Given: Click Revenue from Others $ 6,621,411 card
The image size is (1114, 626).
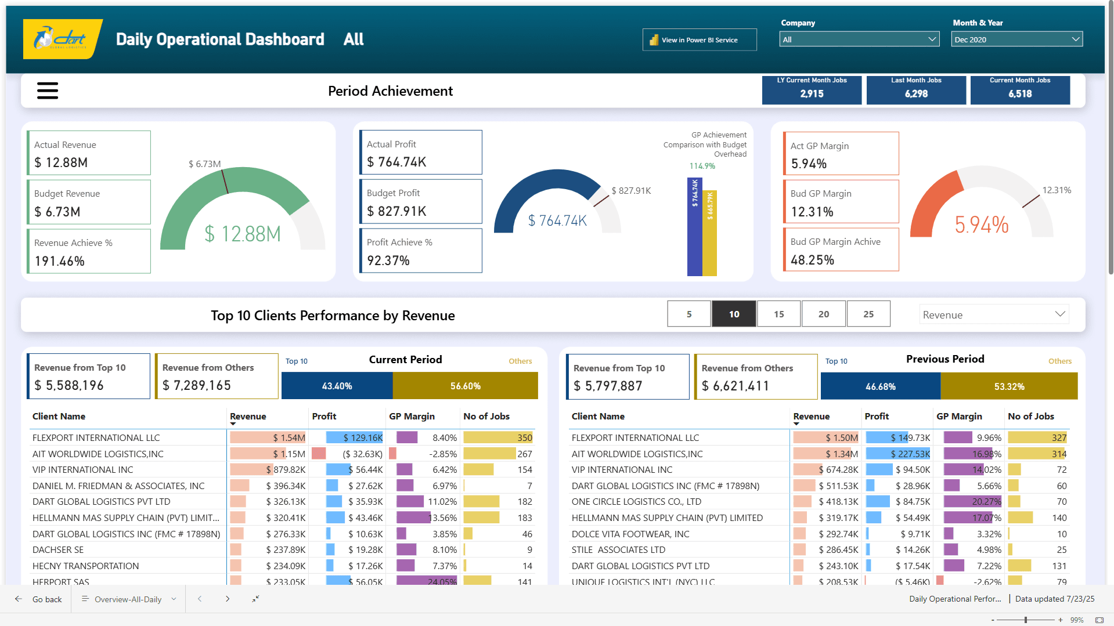Looking at the screenshot, I should click(756, 377).
